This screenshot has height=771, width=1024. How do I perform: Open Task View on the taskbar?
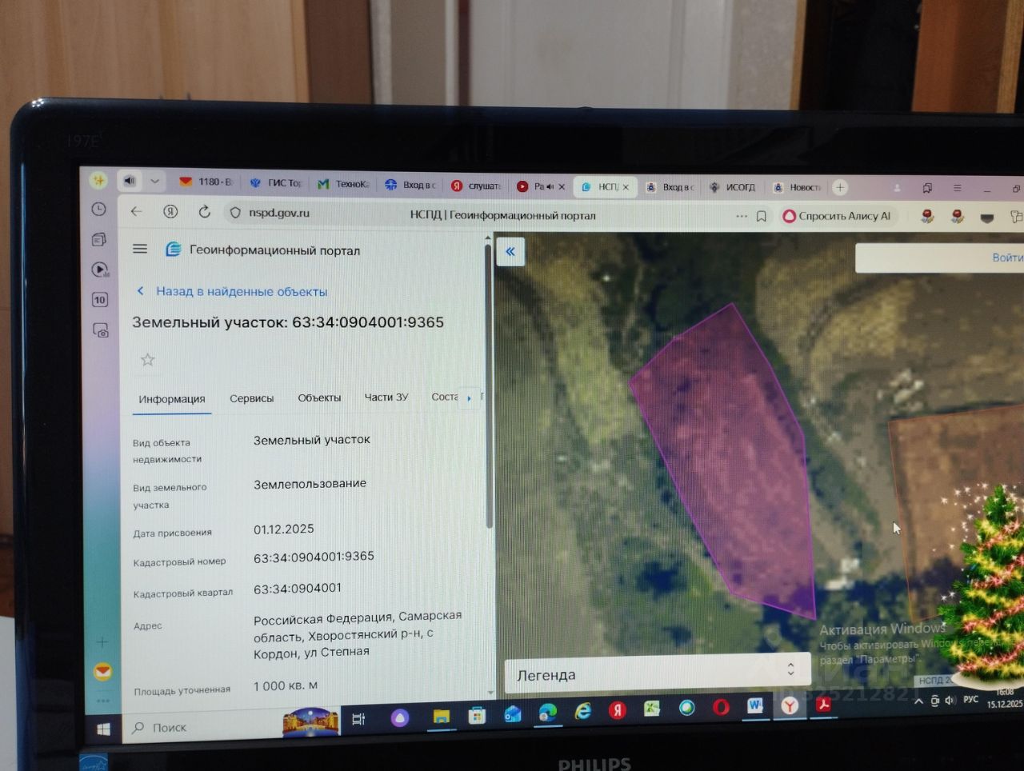(358, 718)
